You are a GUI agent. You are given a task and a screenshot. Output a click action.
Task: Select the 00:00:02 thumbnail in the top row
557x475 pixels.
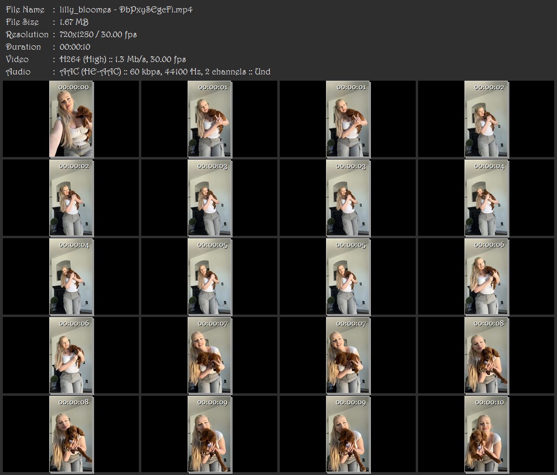(486, 119)
